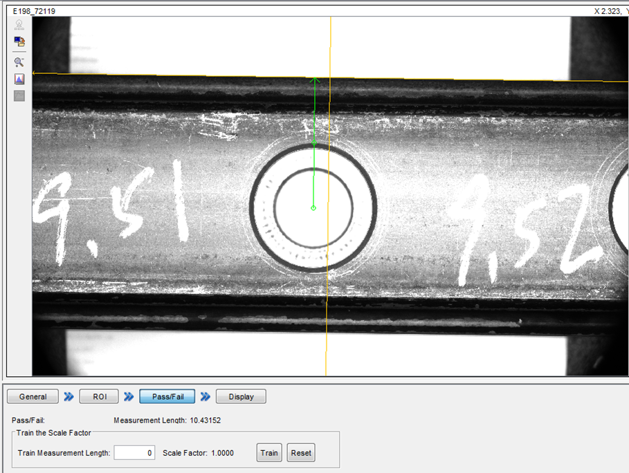Click the chevron arrow after ROI
Image resolution: width=629 pixels, height=473 pixels.
(x=129, y=397)
